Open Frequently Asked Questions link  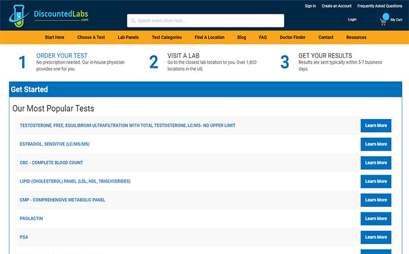(x=380, y=6)
